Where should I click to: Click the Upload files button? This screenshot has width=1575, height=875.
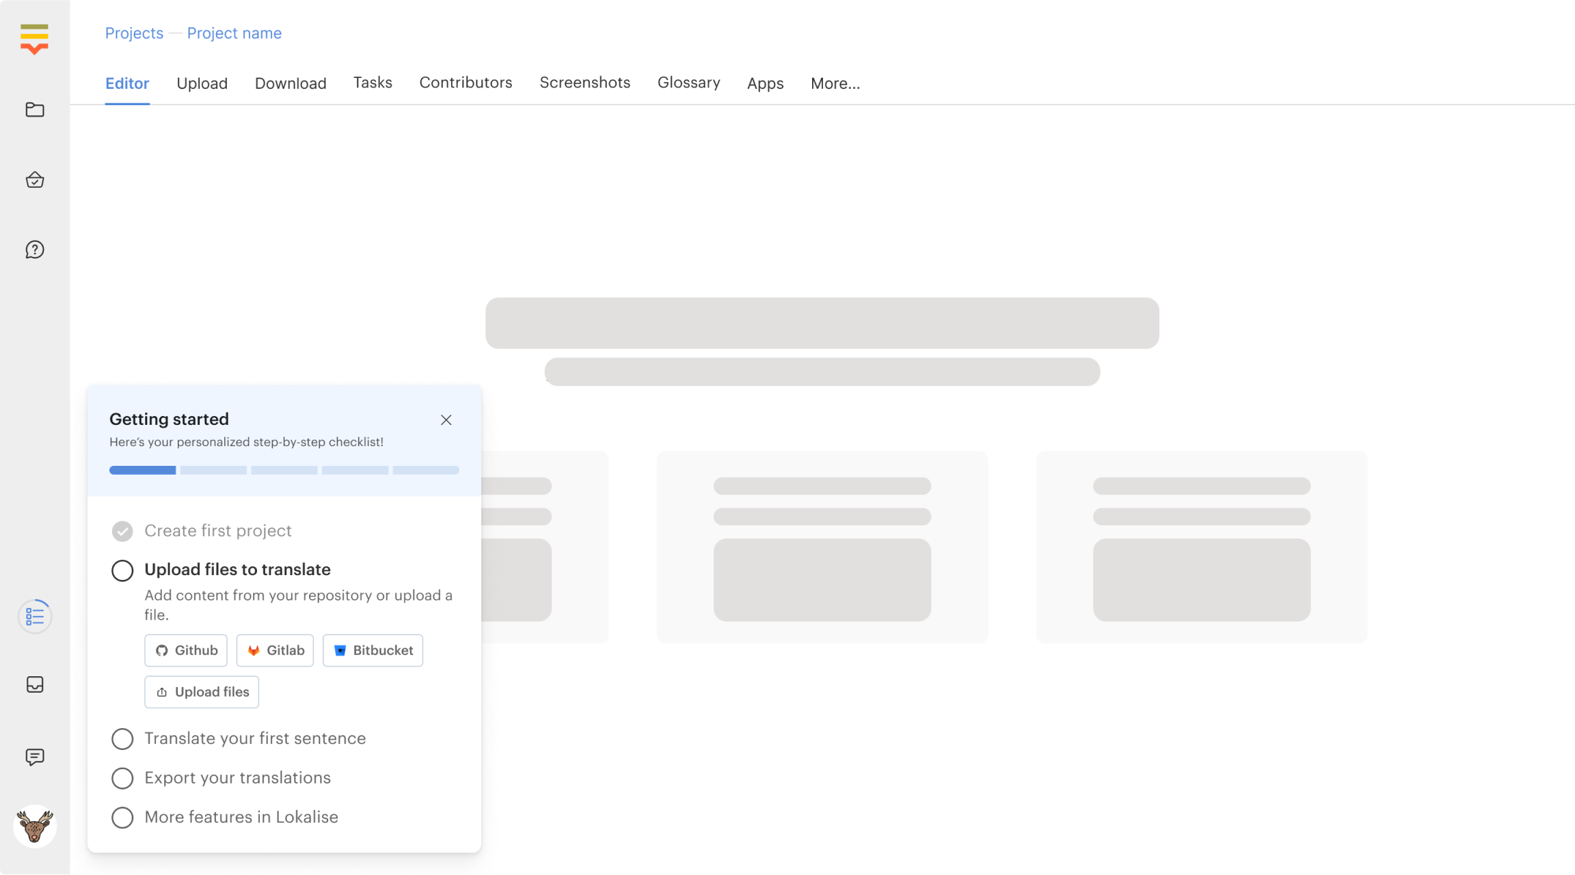point(201,691)
